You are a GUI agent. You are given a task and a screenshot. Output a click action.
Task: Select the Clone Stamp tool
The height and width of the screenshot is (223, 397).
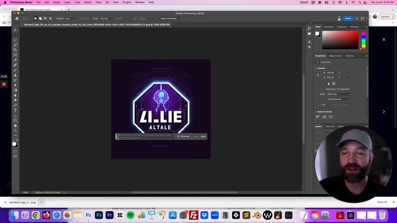[15, 76]
